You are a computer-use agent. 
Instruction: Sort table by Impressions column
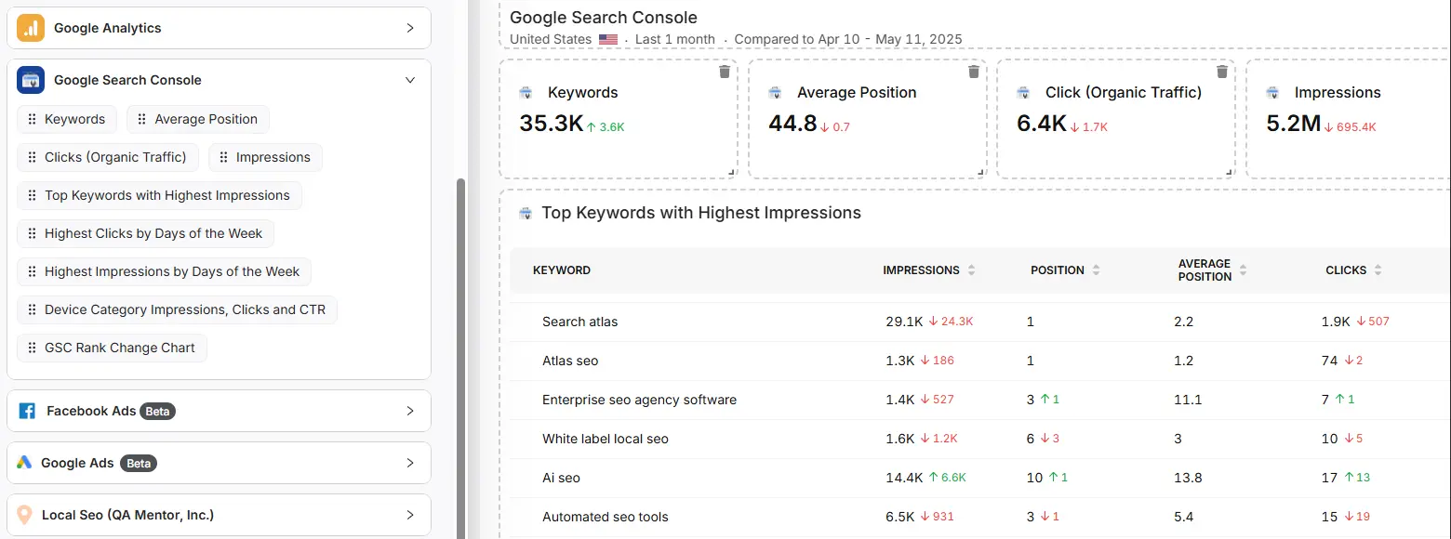[971, 270]
